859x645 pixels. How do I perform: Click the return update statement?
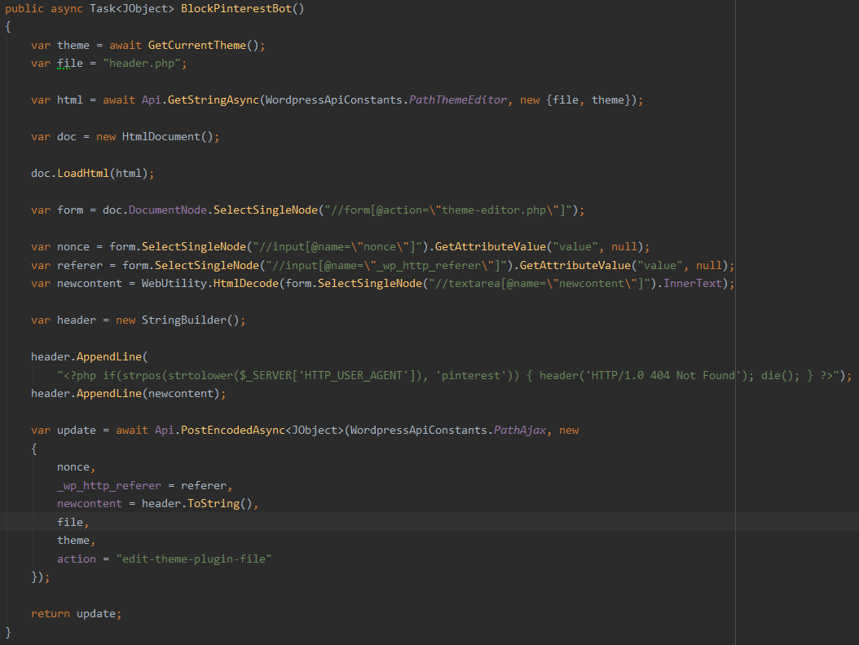76,614
